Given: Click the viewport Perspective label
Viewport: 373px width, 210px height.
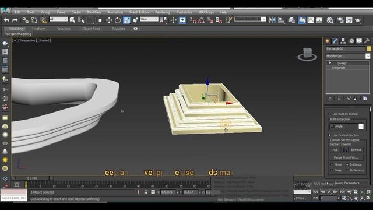Looking at the screenshot, I should 28,40.
